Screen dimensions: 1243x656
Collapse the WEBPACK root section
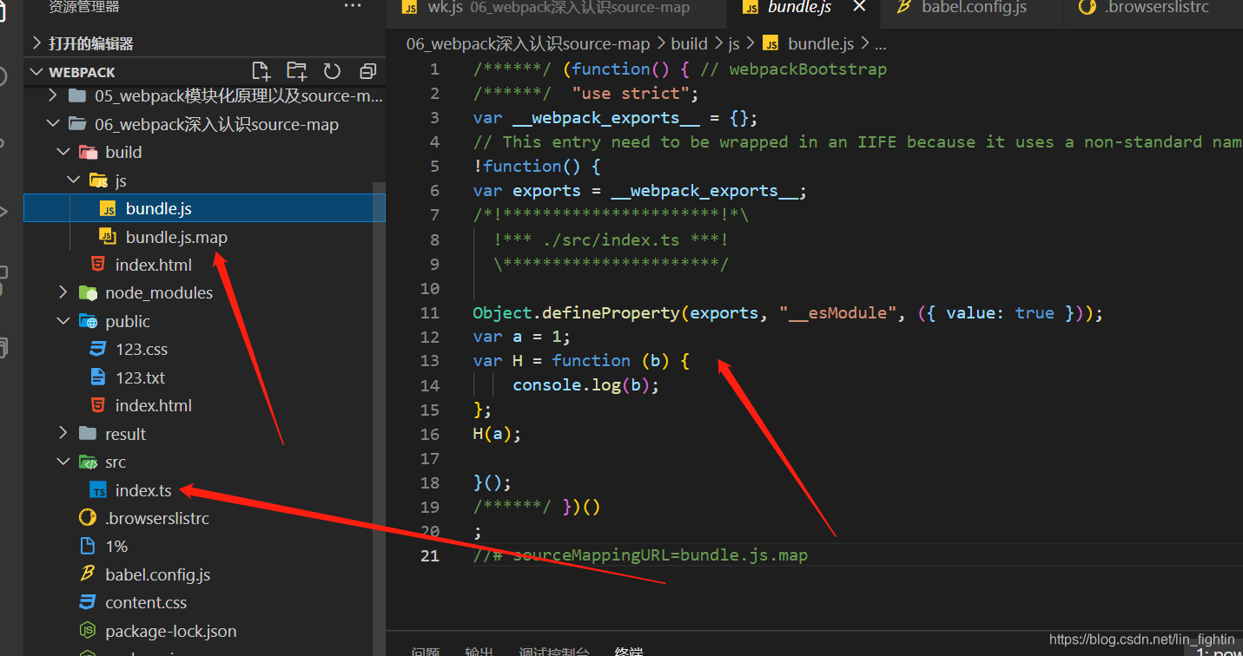click(x=36, y=72)
